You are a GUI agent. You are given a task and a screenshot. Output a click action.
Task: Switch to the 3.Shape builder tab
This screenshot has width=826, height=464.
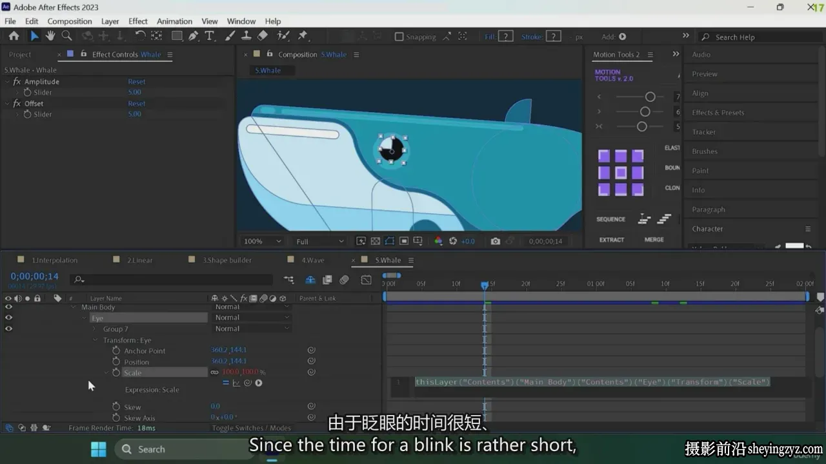(227, 260)
